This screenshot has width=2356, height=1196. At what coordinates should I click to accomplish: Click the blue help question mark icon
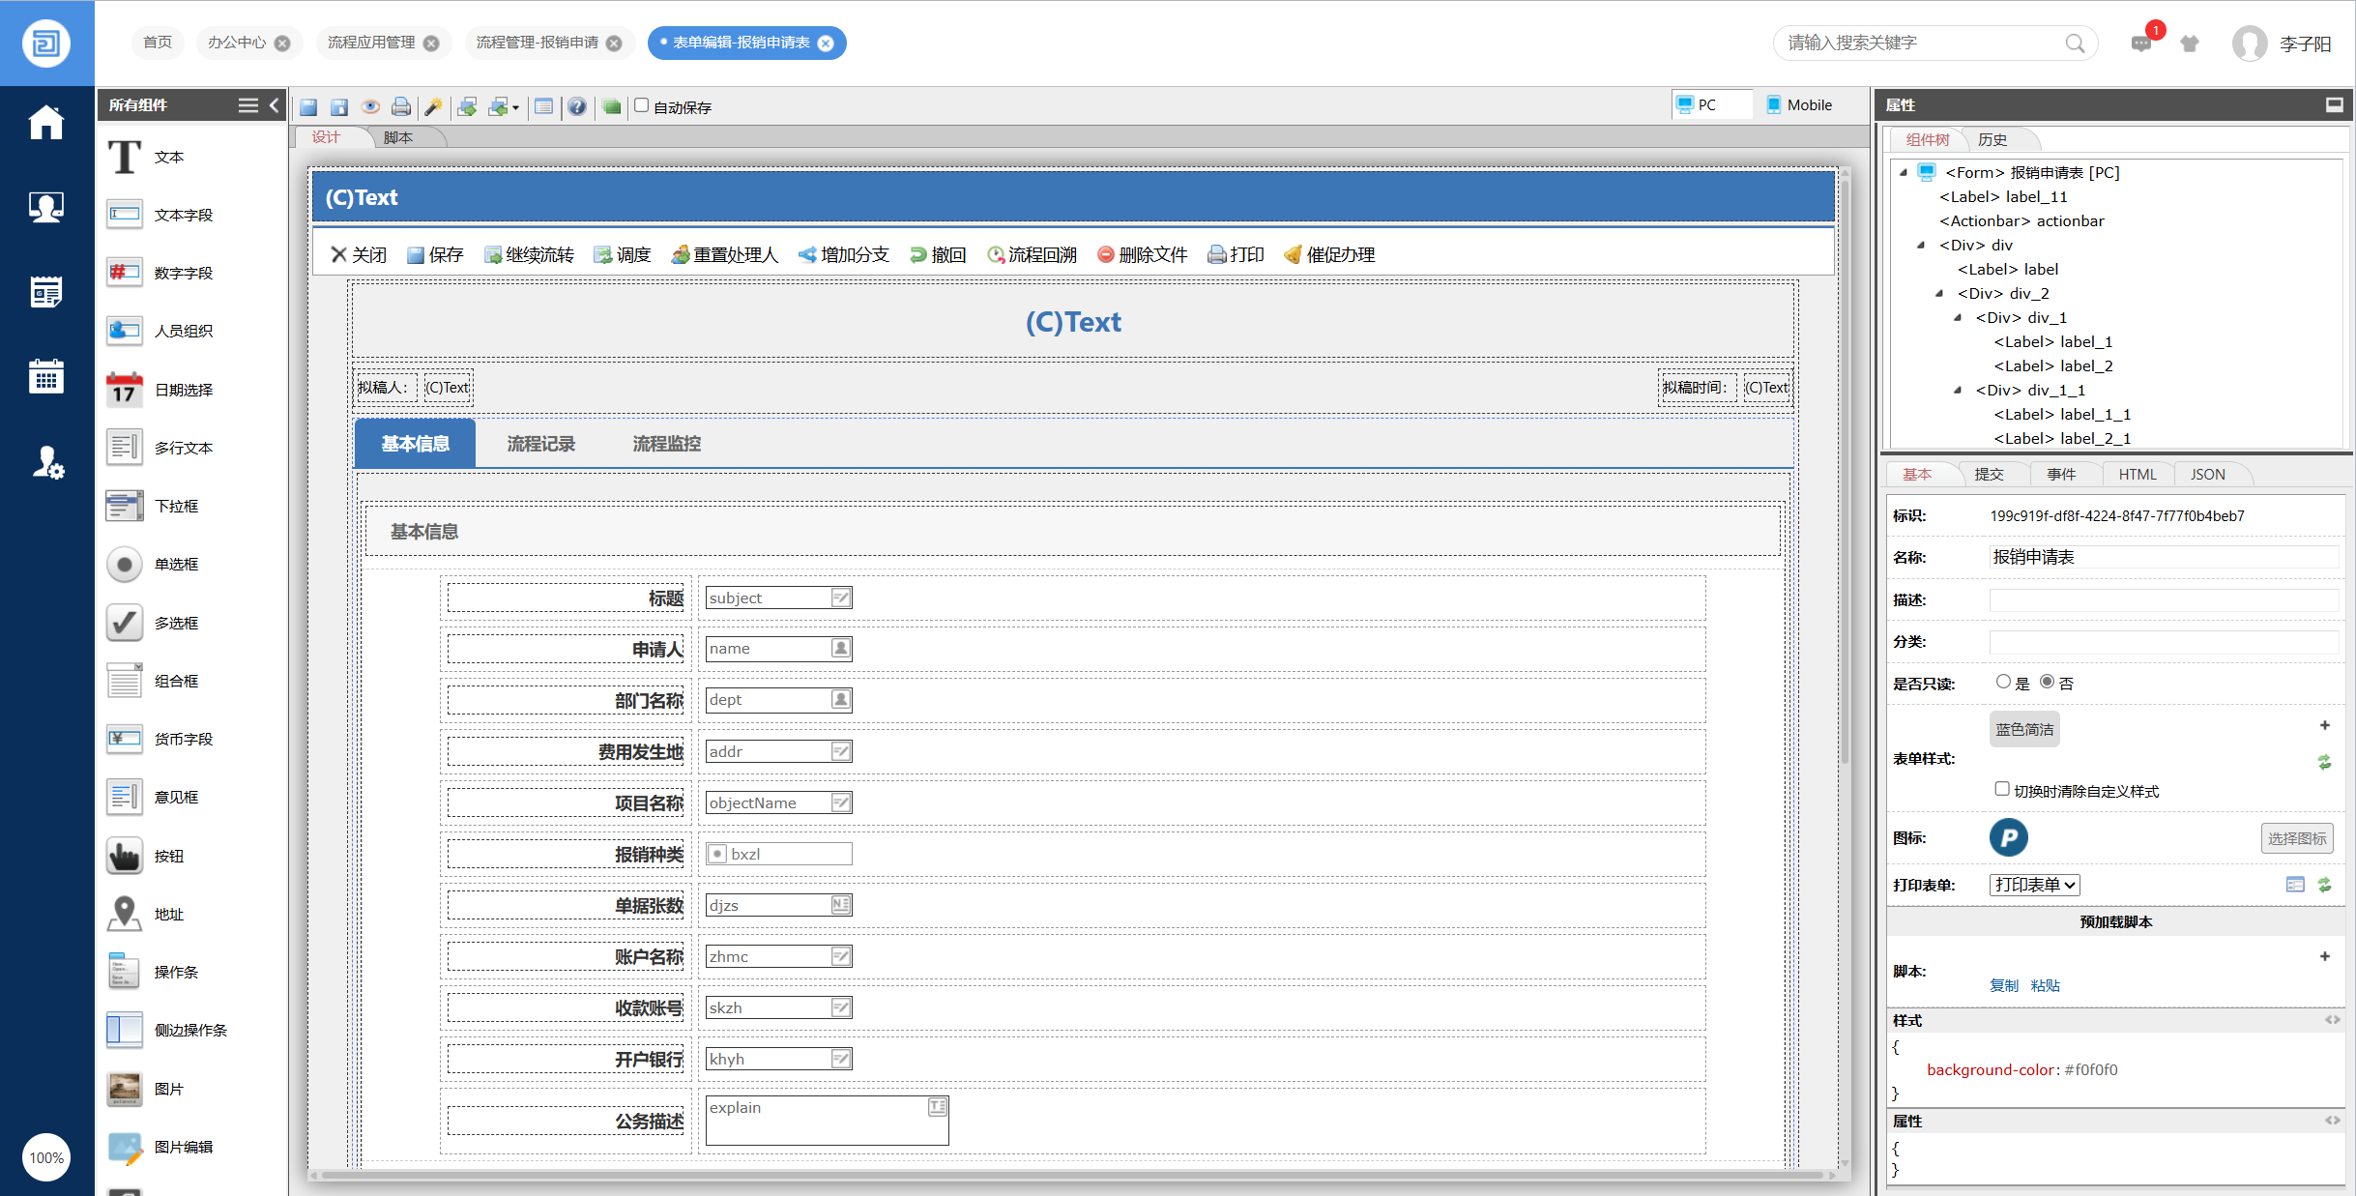click(577, 106)
